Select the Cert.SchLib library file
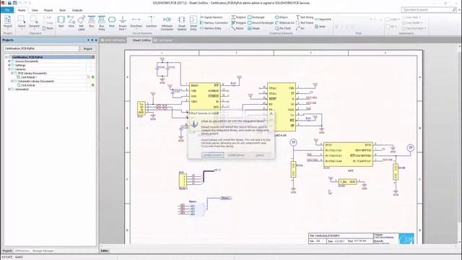The image size is (462, 260). (x=27, y=85)
